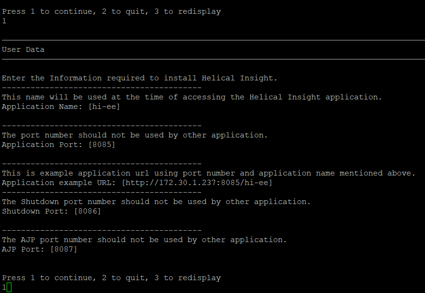
Task: Click the 'This is example application url' description
Action: tap(208, 173)
